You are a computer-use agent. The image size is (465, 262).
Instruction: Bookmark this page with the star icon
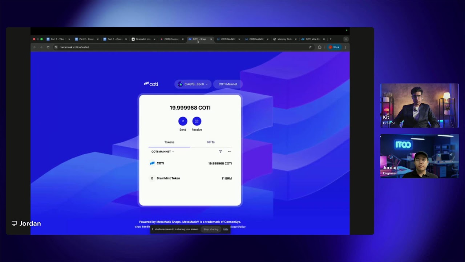click(x=310, y=47)
